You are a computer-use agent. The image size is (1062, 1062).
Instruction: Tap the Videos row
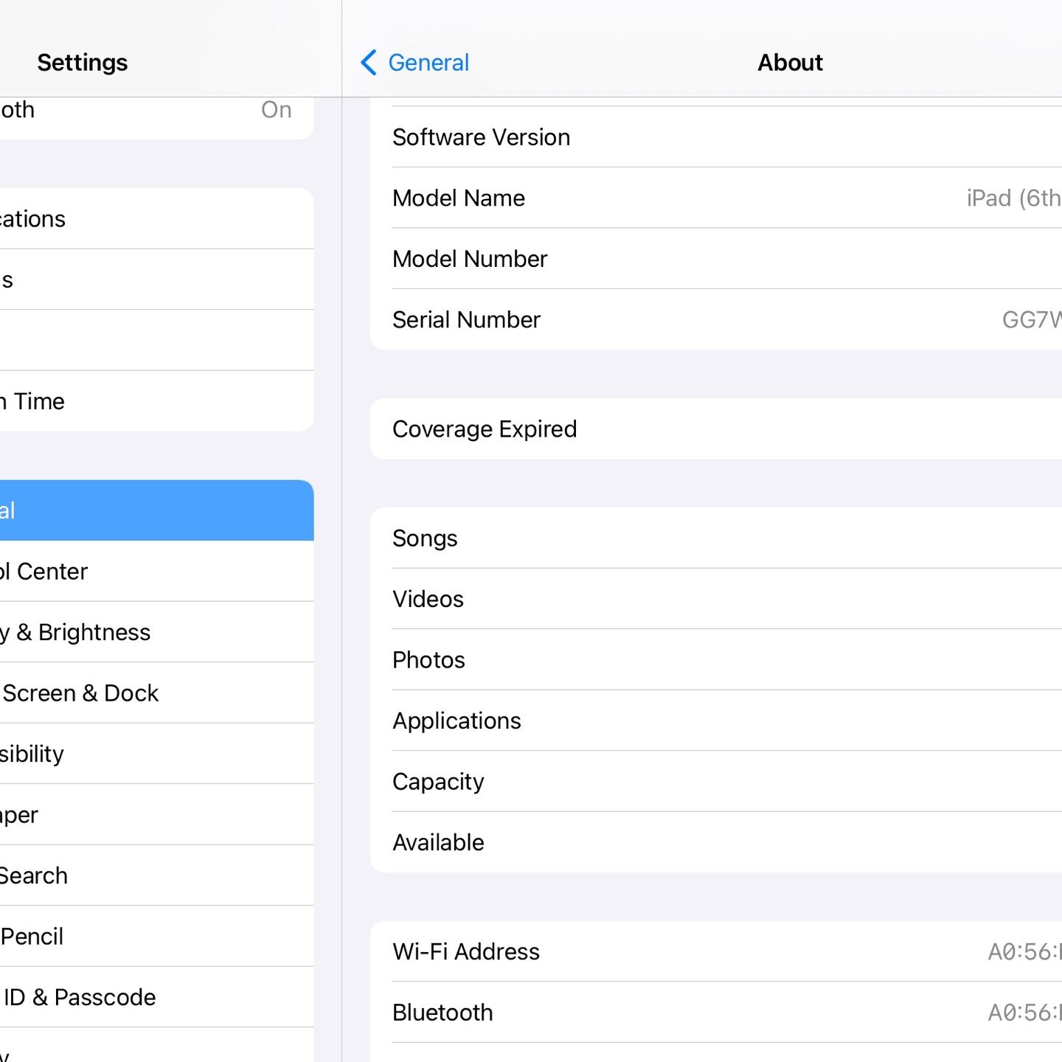pyautogui.click(x=716, y=599)
